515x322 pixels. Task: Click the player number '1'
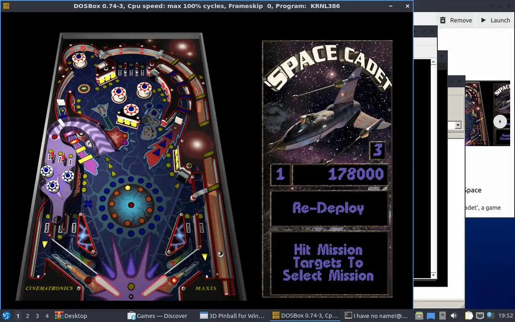point(280,174)
